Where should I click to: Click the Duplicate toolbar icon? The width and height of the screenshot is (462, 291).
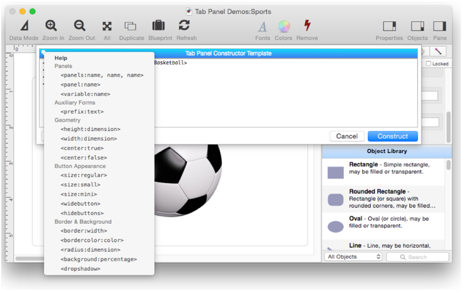pyautogui.click(x=130, y=26)
